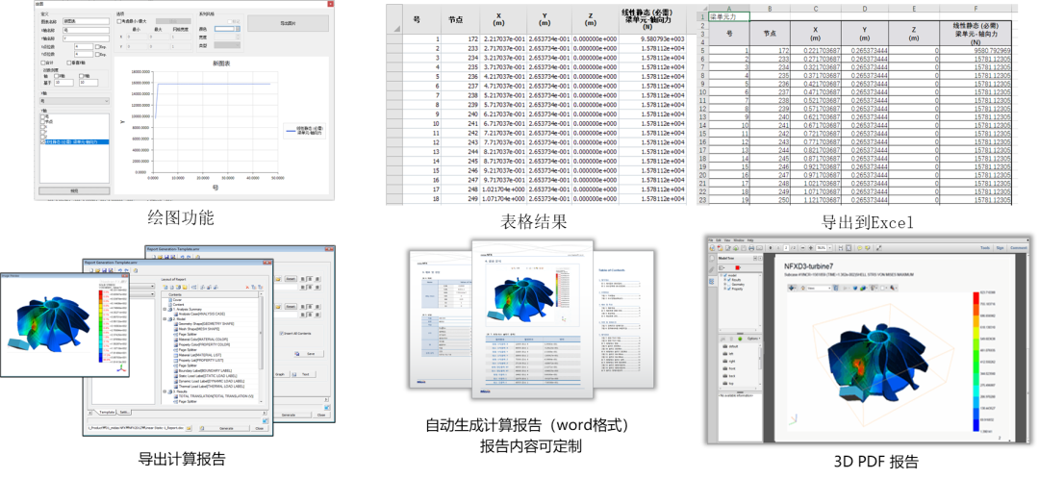
Task: Enable the 考虑最小/最大 checkbox in plot dialog
Action: pyautogui.click(x=119, y=21)
